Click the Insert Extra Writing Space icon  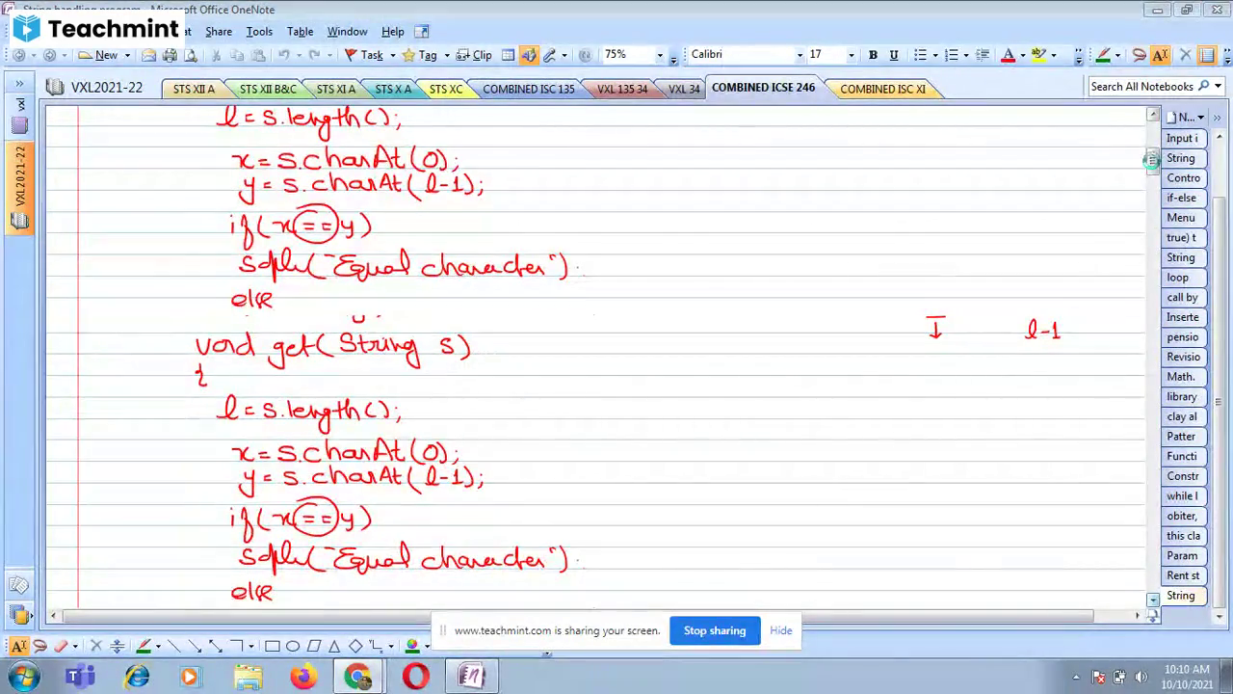(x=117, y=646)
